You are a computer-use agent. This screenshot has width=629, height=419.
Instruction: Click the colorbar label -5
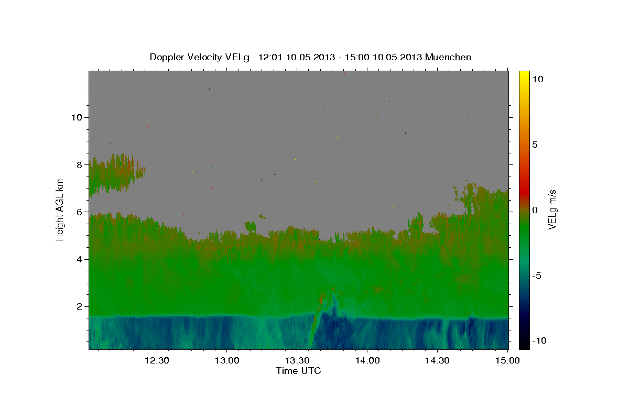click(536, 275)
